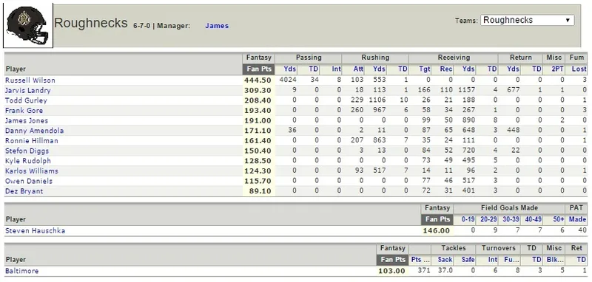Click Dez Bryant player name
592x282 pixels.
[x=24, y=191]
